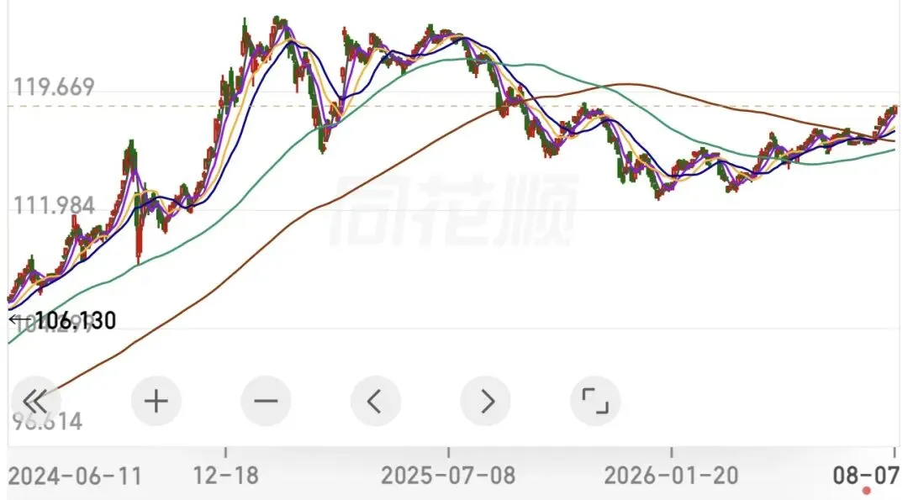Open fullscreen chart view icon
The width and height of the screenshot is (908, 500).
click(x=595, y=401)
